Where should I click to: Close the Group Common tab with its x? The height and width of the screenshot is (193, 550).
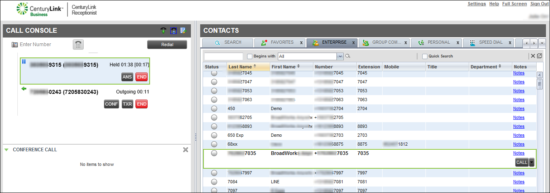[405, 42]
